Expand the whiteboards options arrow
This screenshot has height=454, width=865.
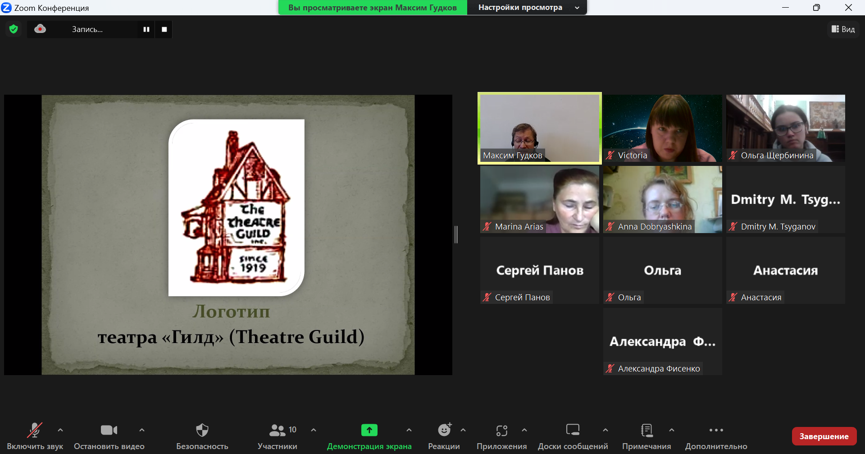[x=605, y=430]
